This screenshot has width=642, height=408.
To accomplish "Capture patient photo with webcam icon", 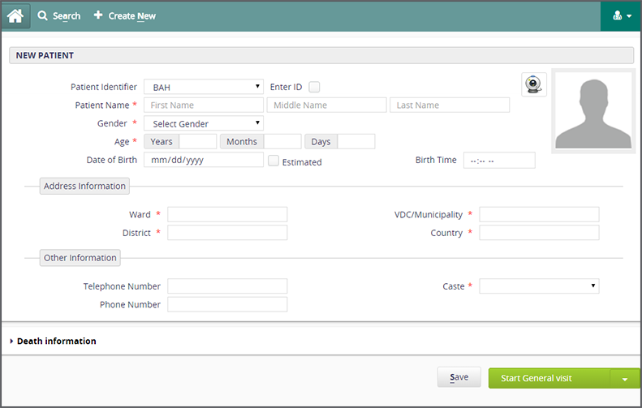I will (x=533, y=84).
